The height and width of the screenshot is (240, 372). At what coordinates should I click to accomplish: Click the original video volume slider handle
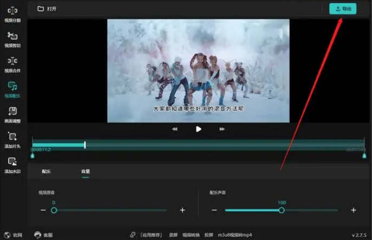point(54,210)
